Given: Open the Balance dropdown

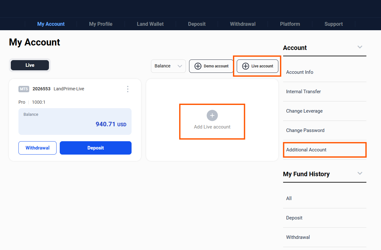Looking at the screenshot, I should 168,66.
